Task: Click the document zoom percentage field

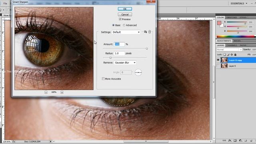Action: [6, 142]
